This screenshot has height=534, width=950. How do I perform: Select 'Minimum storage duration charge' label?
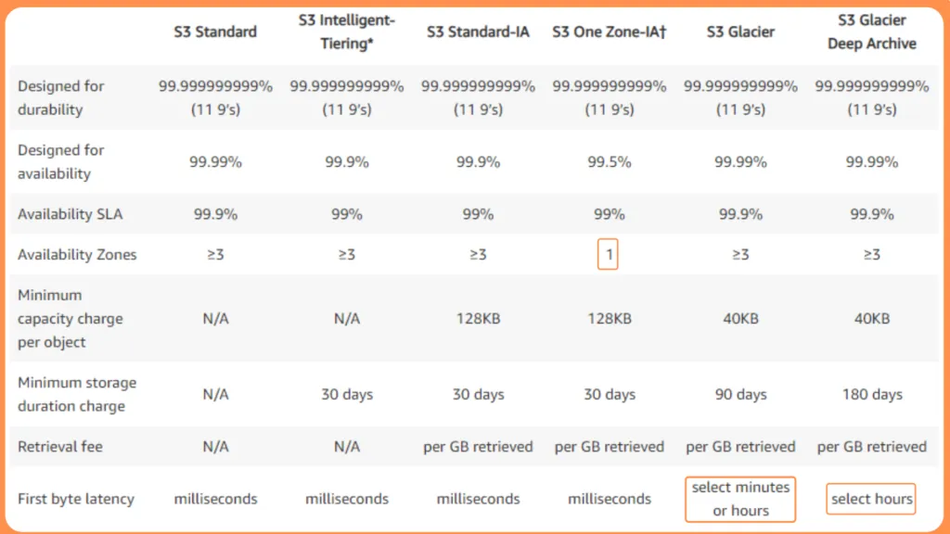coord(77,394)
